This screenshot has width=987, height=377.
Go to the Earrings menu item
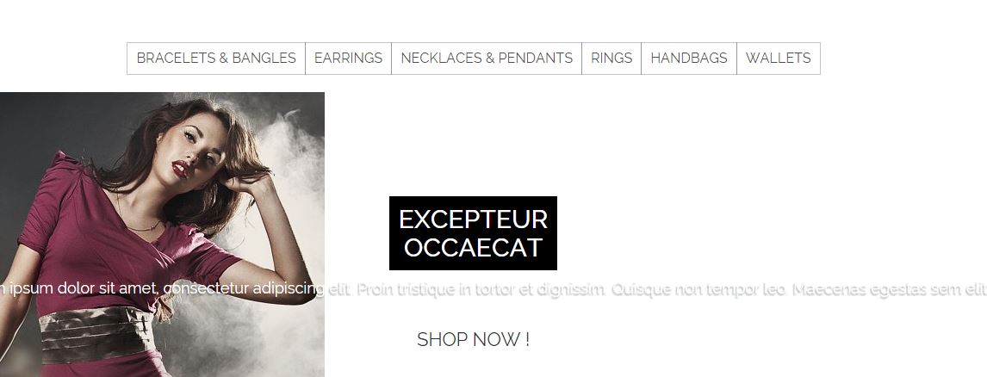[x=348, y=59]
